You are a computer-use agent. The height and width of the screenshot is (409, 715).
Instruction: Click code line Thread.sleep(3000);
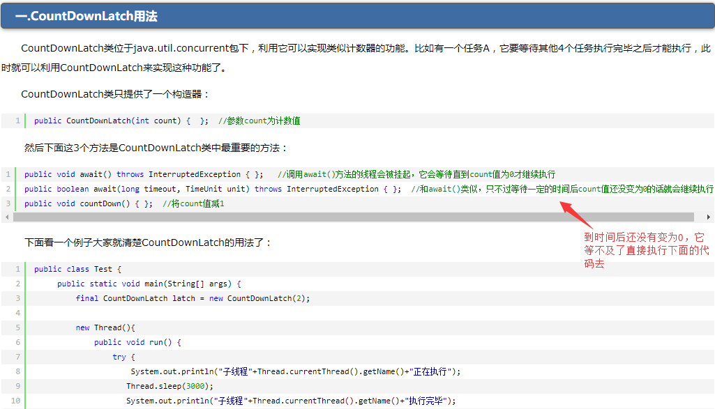(170, 386)
